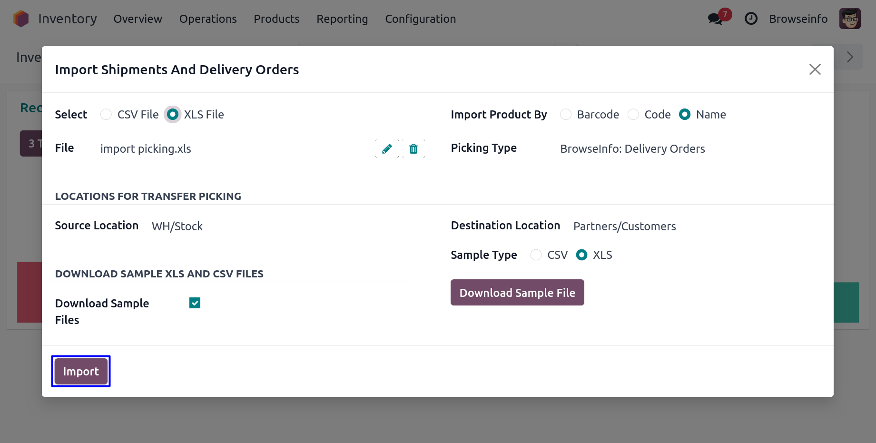
Task: Click the user avatar picture
Action: point(850,19)
